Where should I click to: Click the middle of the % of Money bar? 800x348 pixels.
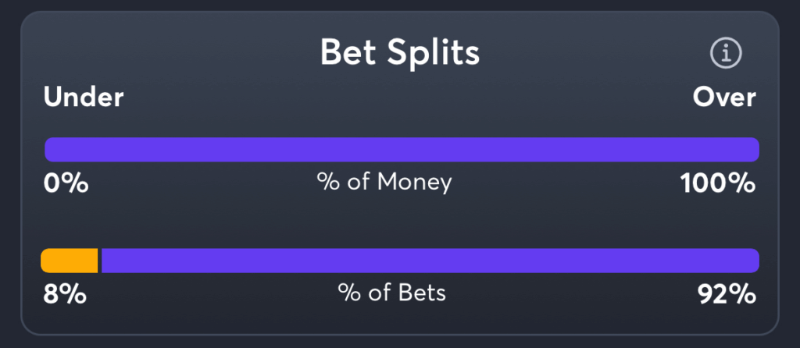click(x=402, y=149)
